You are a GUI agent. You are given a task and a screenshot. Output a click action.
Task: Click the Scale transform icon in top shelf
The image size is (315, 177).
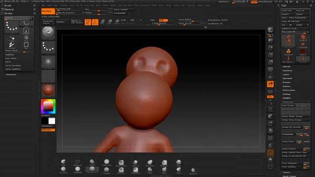tap(110, 22)
